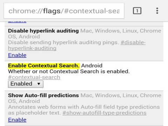Select the Disable hyperlink auditing heading
The height and width of the screenshot is (126, 168).
tap(43, 31)
